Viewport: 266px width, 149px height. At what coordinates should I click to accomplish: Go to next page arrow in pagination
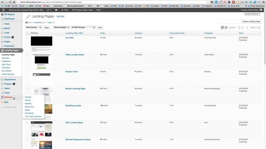(x=256, y=28)
